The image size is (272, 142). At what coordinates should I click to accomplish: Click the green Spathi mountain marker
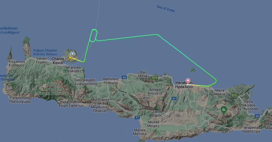(x=224, y=110)
